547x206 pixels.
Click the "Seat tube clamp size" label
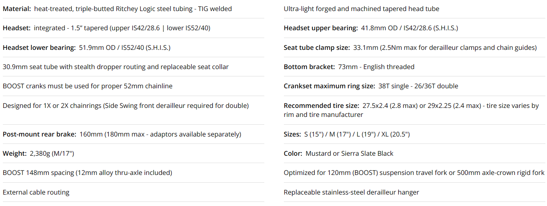317,47
